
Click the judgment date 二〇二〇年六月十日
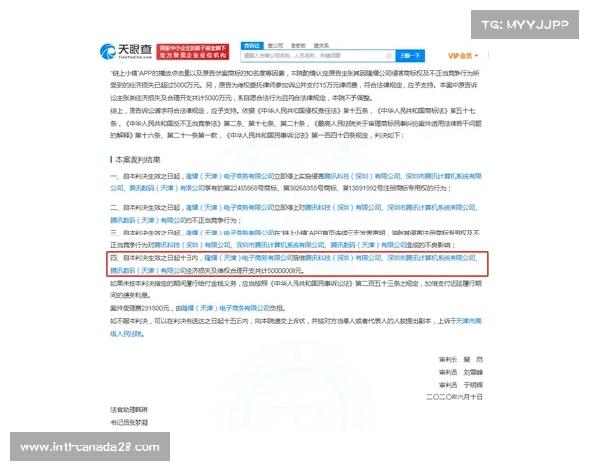455,397
